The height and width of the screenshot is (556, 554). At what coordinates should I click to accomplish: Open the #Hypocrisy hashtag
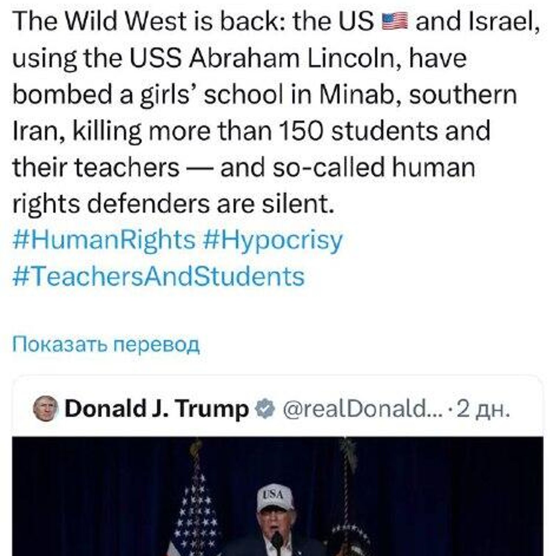click(273, 240)
